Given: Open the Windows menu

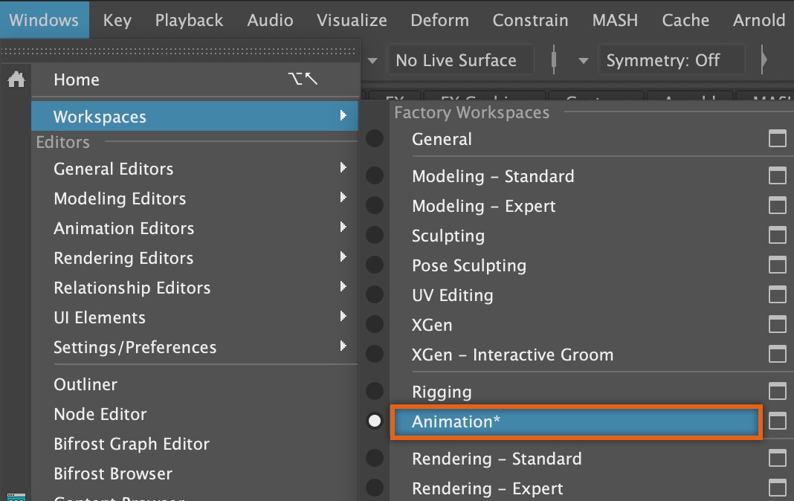Looking at the screenshot, I should click(x=44, y=20).
